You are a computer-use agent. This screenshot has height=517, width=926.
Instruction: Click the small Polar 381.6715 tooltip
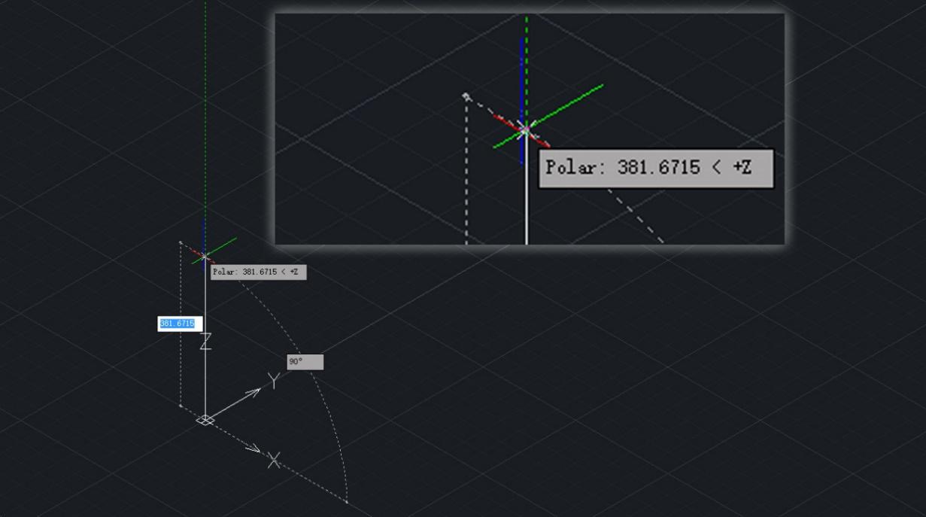click(258, 272)
